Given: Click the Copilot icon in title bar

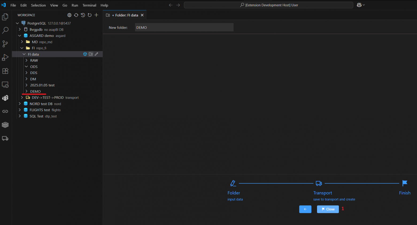Looking at the screenshot, I should (359, 5).
